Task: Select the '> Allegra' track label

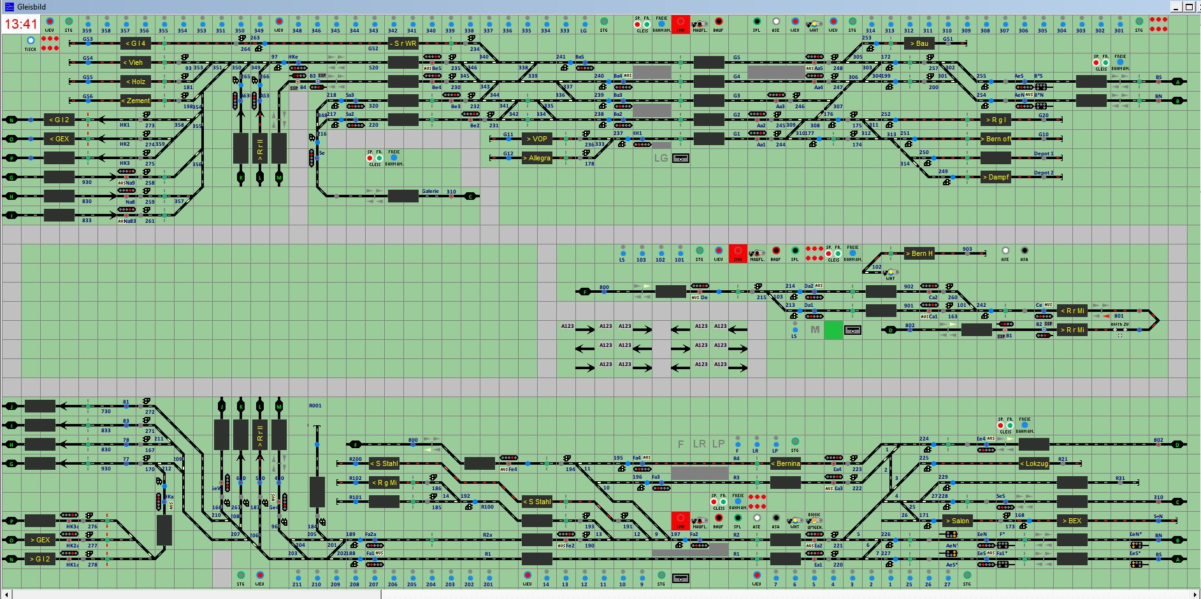Action: [537, 158]
